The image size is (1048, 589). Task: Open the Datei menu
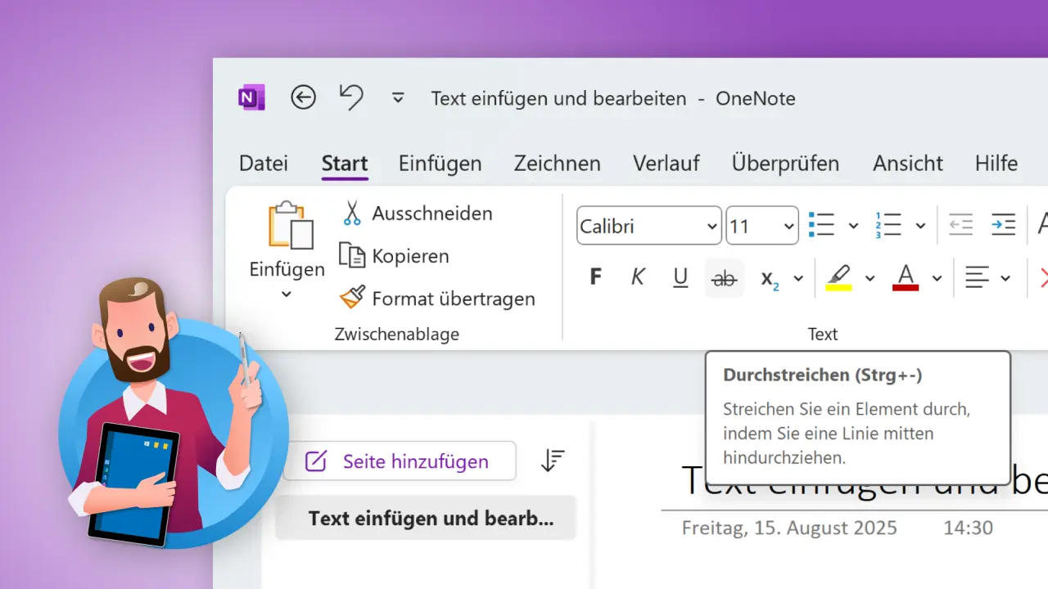tap(263, 163)
